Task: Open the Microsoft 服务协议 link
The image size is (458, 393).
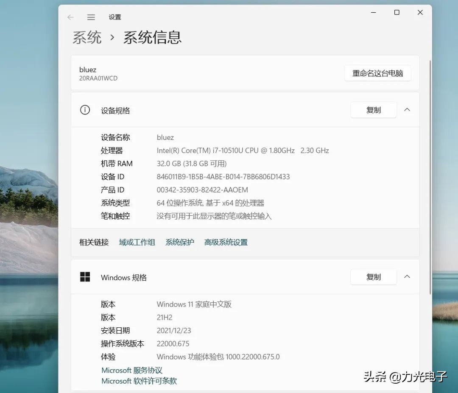Action: point(132,370)
